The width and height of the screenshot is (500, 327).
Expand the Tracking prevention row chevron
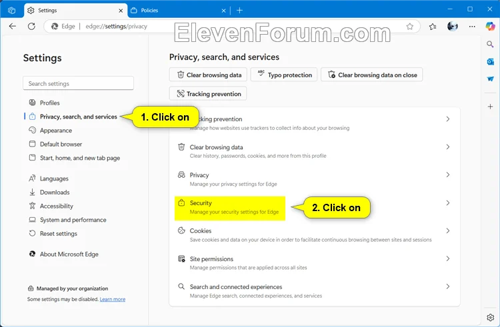click(448, 119)
